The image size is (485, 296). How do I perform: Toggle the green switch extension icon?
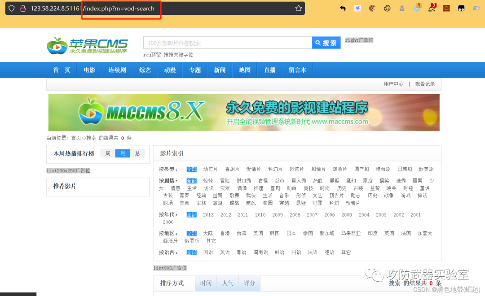tap(476, 9)
